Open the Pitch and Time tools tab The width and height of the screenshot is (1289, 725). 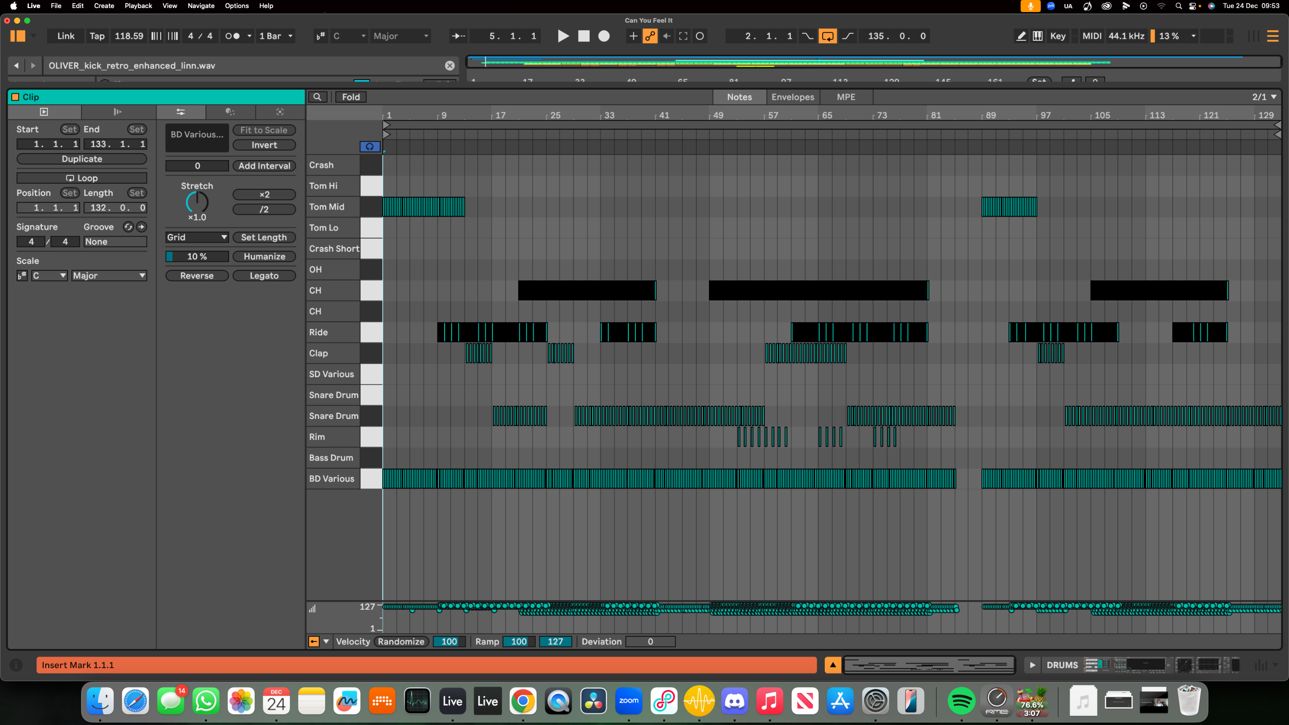pos(181,112)
